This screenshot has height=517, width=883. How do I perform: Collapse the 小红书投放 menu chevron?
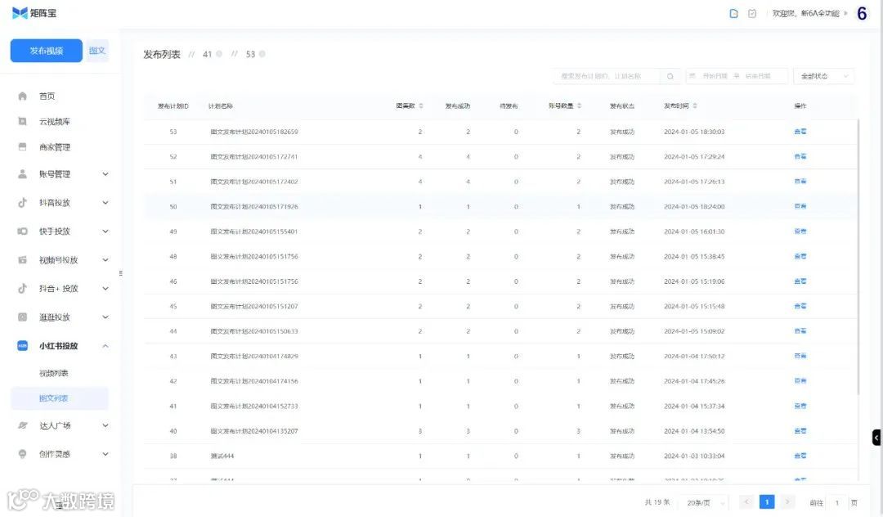pyautogui.click(x=105, y=346)
